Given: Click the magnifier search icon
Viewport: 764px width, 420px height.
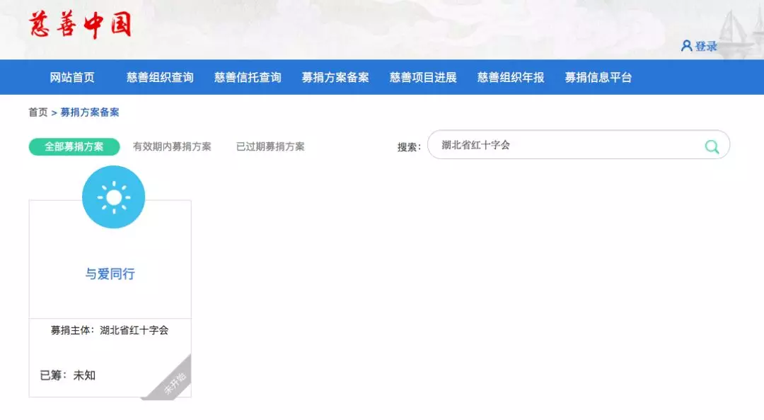Looking at the screenshot, I should point(712,146).
